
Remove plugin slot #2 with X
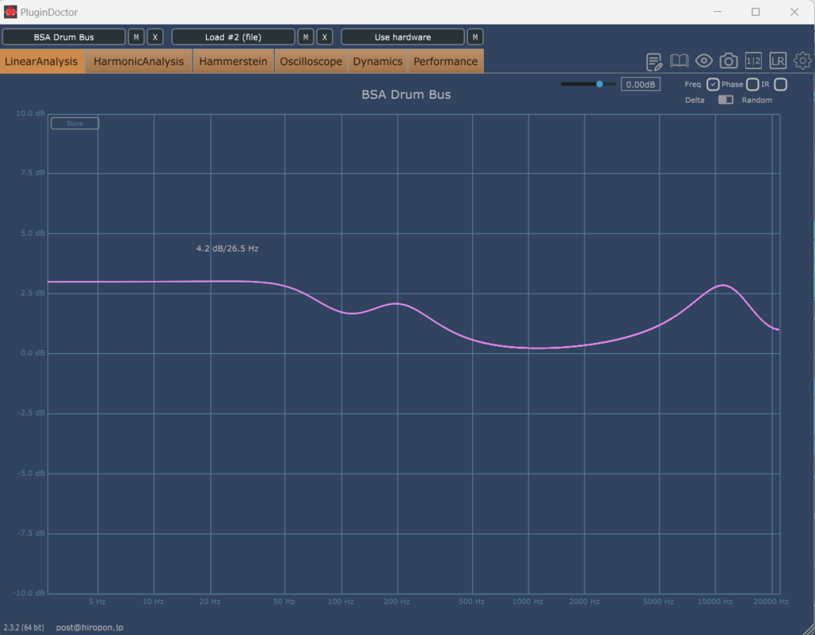[325, 37]
